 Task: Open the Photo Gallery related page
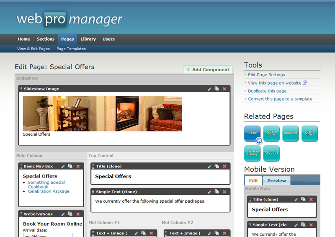point(253,153)
